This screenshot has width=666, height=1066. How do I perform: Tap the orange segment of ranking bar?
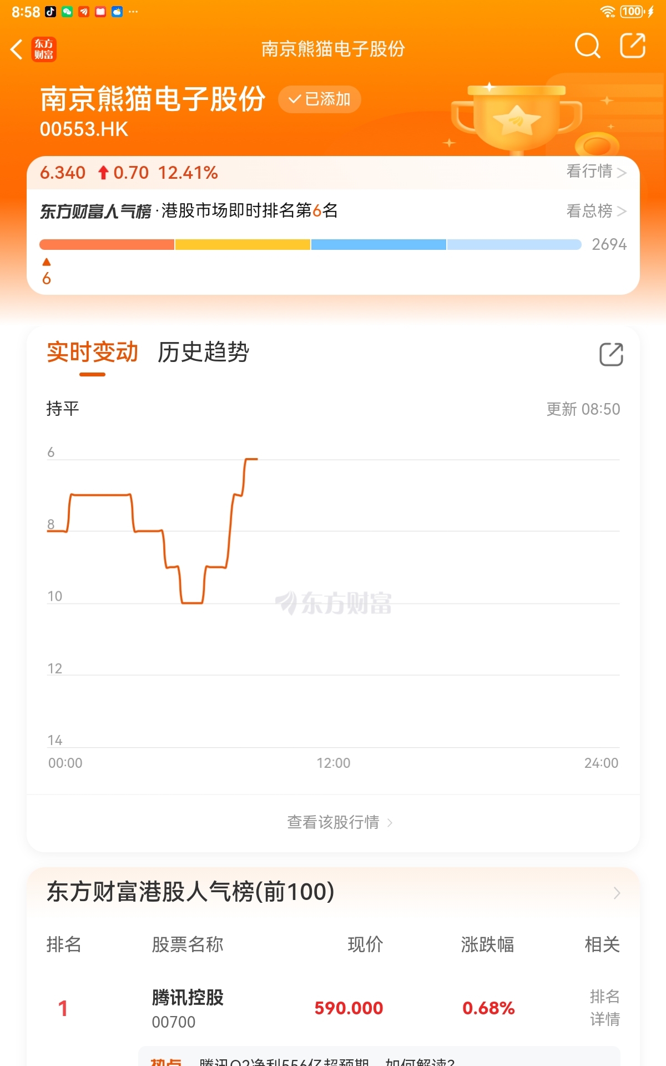point(107,245)
